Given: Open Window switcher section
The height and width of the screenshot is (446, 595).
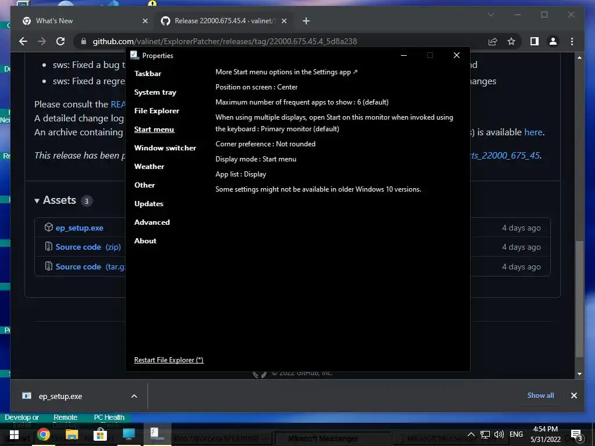Looking at the screenshot, I should pyautogui.click(x=165, y=148).
